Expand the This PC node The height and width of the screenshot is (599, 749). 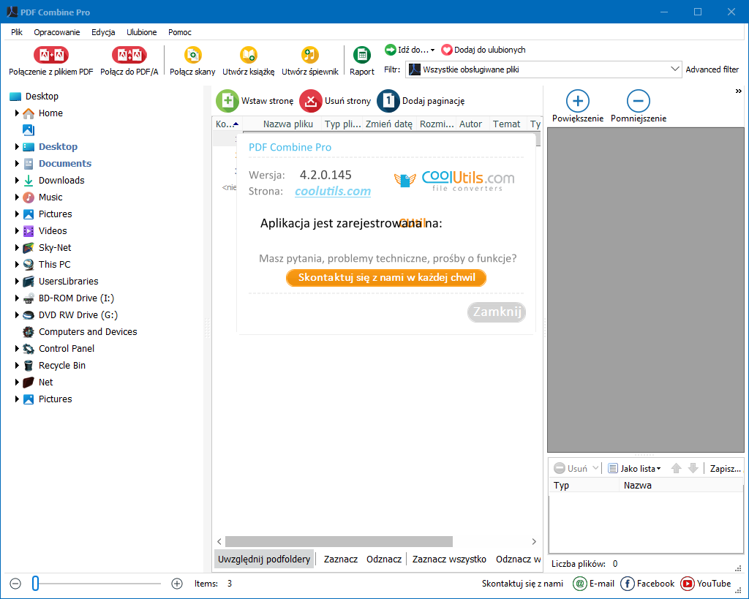17,264
